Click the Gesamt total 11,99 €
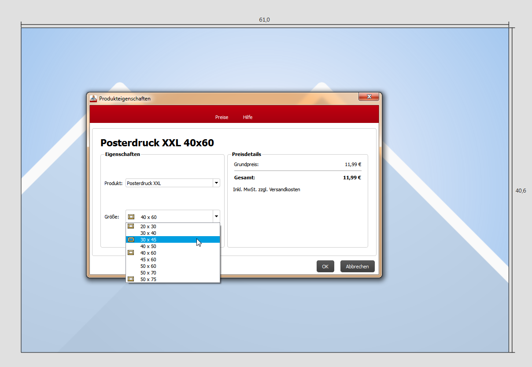This screenshot has width=532, height=367. (x=352, y=178)
